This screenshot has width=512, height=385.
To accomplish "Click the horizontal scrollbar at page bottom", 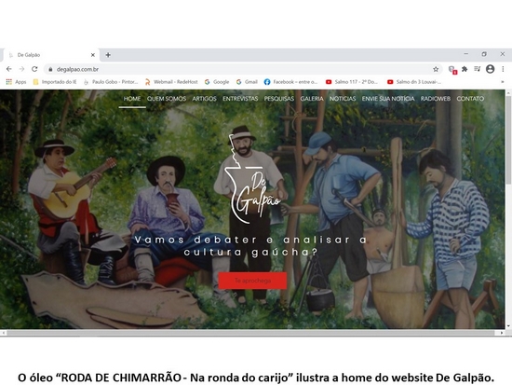I will tap(250, 333).
